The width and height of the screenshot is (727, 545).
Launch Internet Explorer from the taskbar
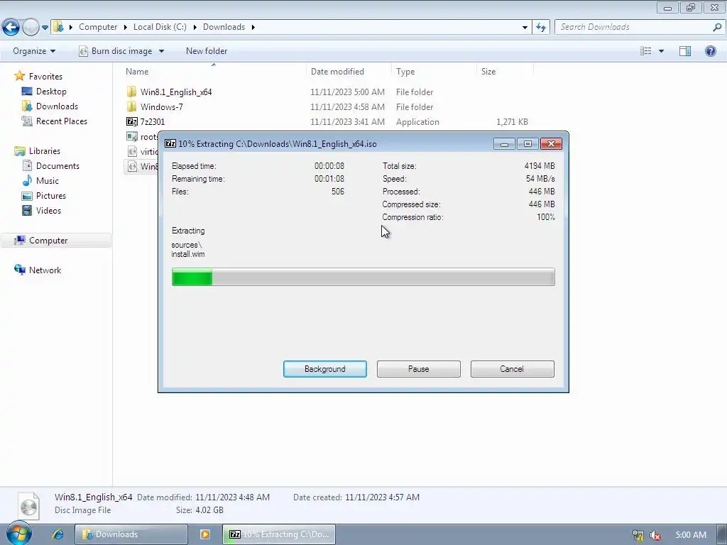(x=58, y=534)
